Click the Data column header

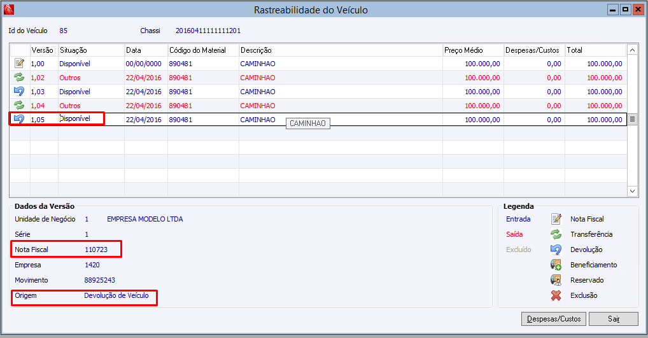tap(146, 50)
